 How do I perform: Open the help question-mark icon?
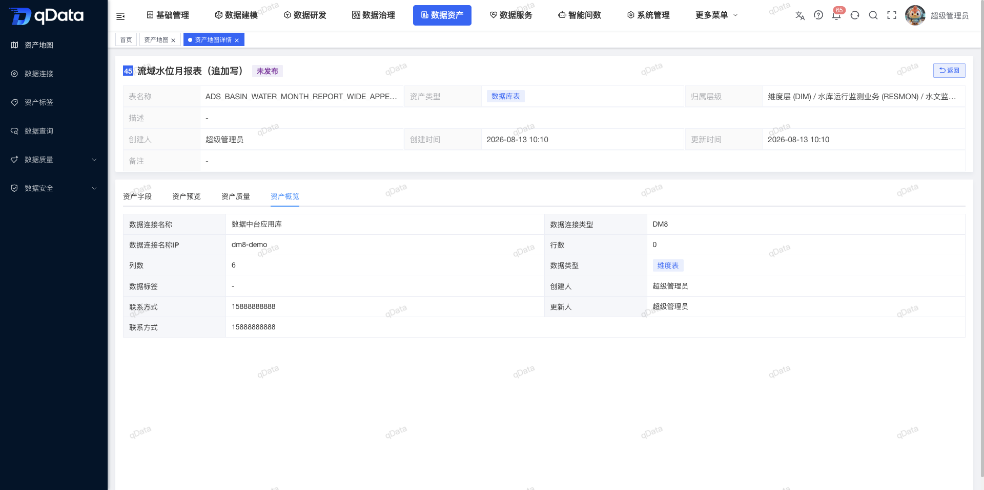click(818, 15)
